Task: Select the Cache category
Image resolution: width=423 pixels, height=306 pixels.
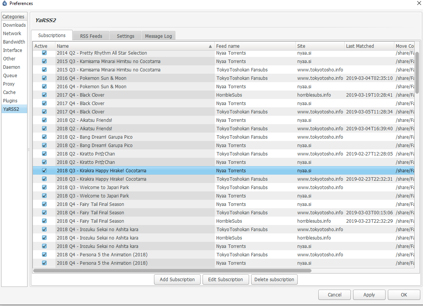Action: [x=14, y=92]
